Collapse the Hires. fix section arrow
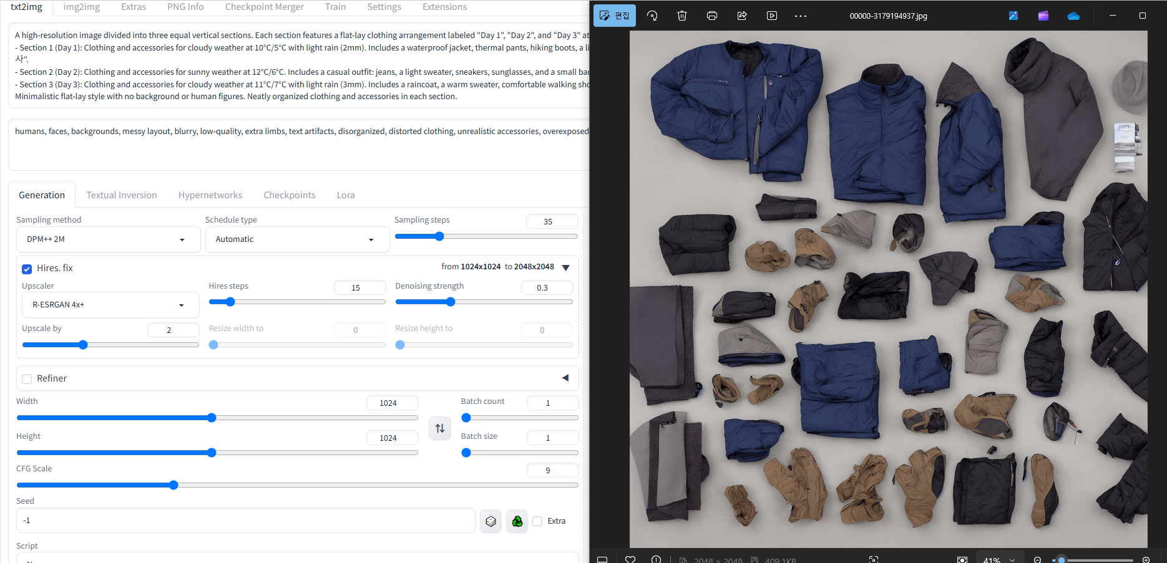 tap(566, 267)
